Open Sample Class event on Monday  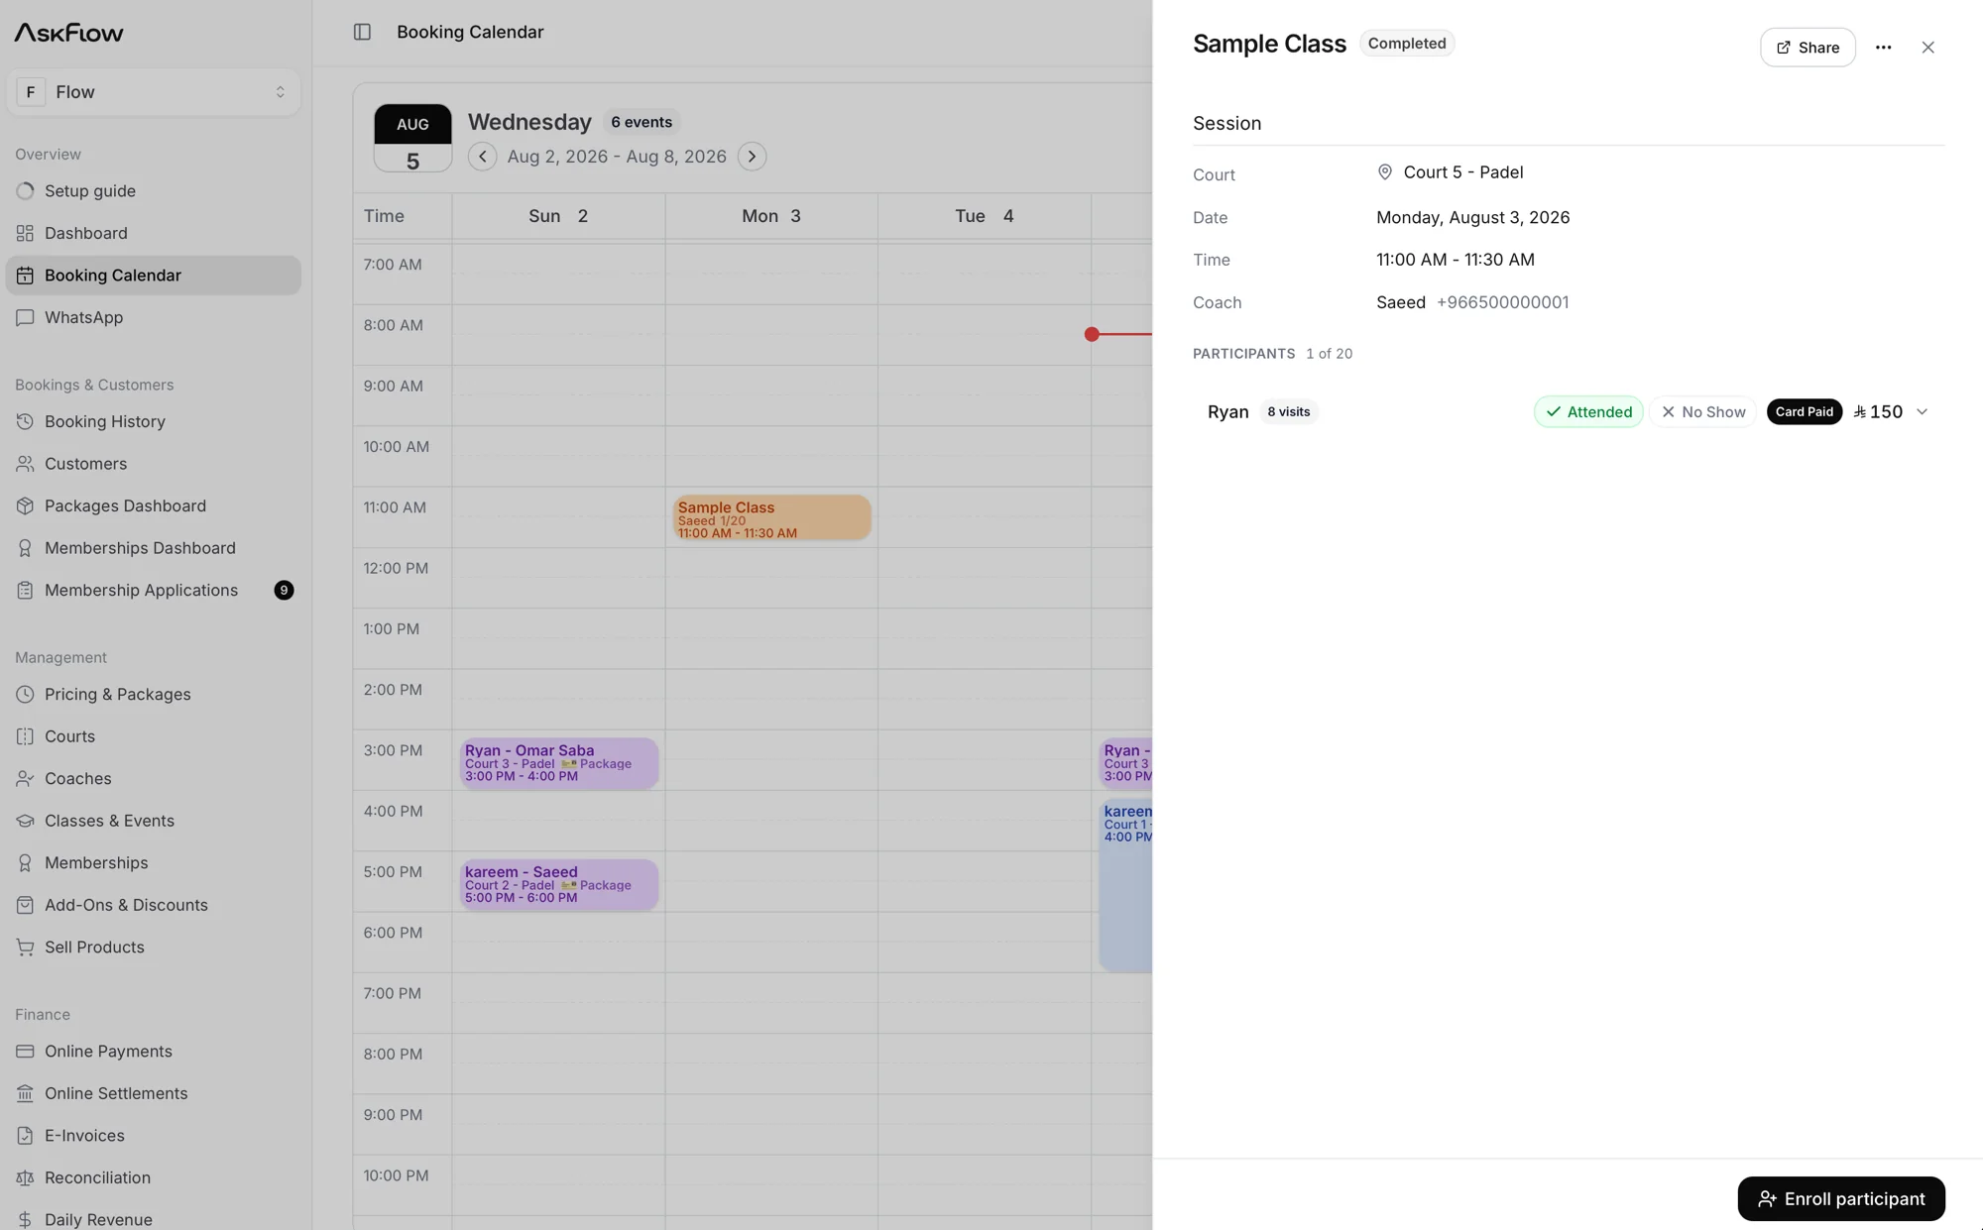click(771, 517)
